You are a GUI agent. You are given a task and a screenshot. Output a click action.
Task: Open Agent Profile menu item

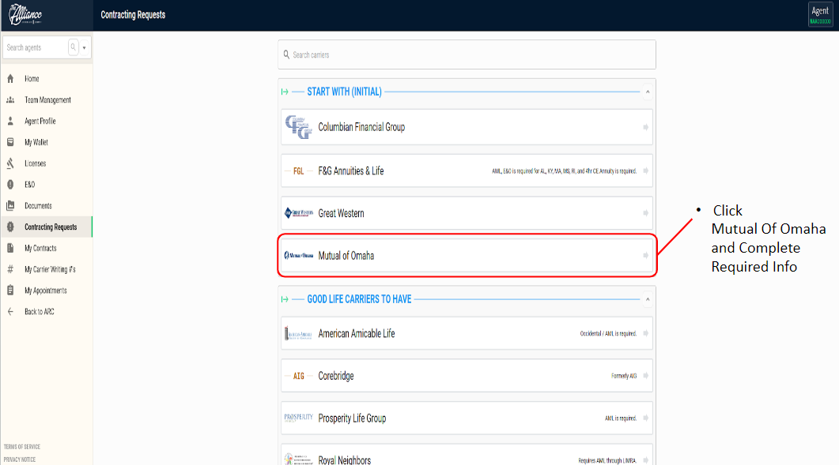40,122
